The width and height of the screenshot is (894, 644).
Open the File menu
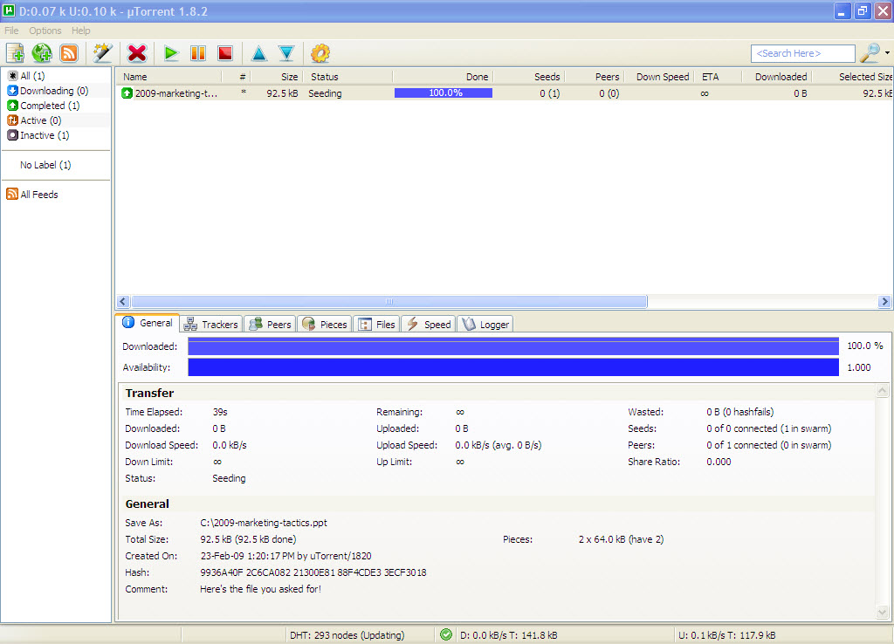click(11, 31)
